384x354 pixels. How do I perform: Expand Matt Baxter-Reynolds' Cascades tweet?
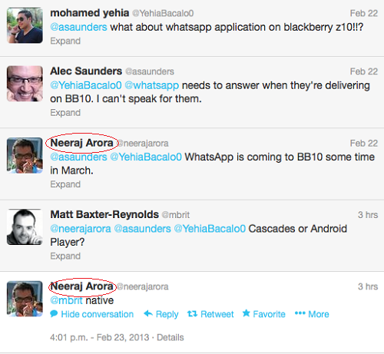[65, 256]
